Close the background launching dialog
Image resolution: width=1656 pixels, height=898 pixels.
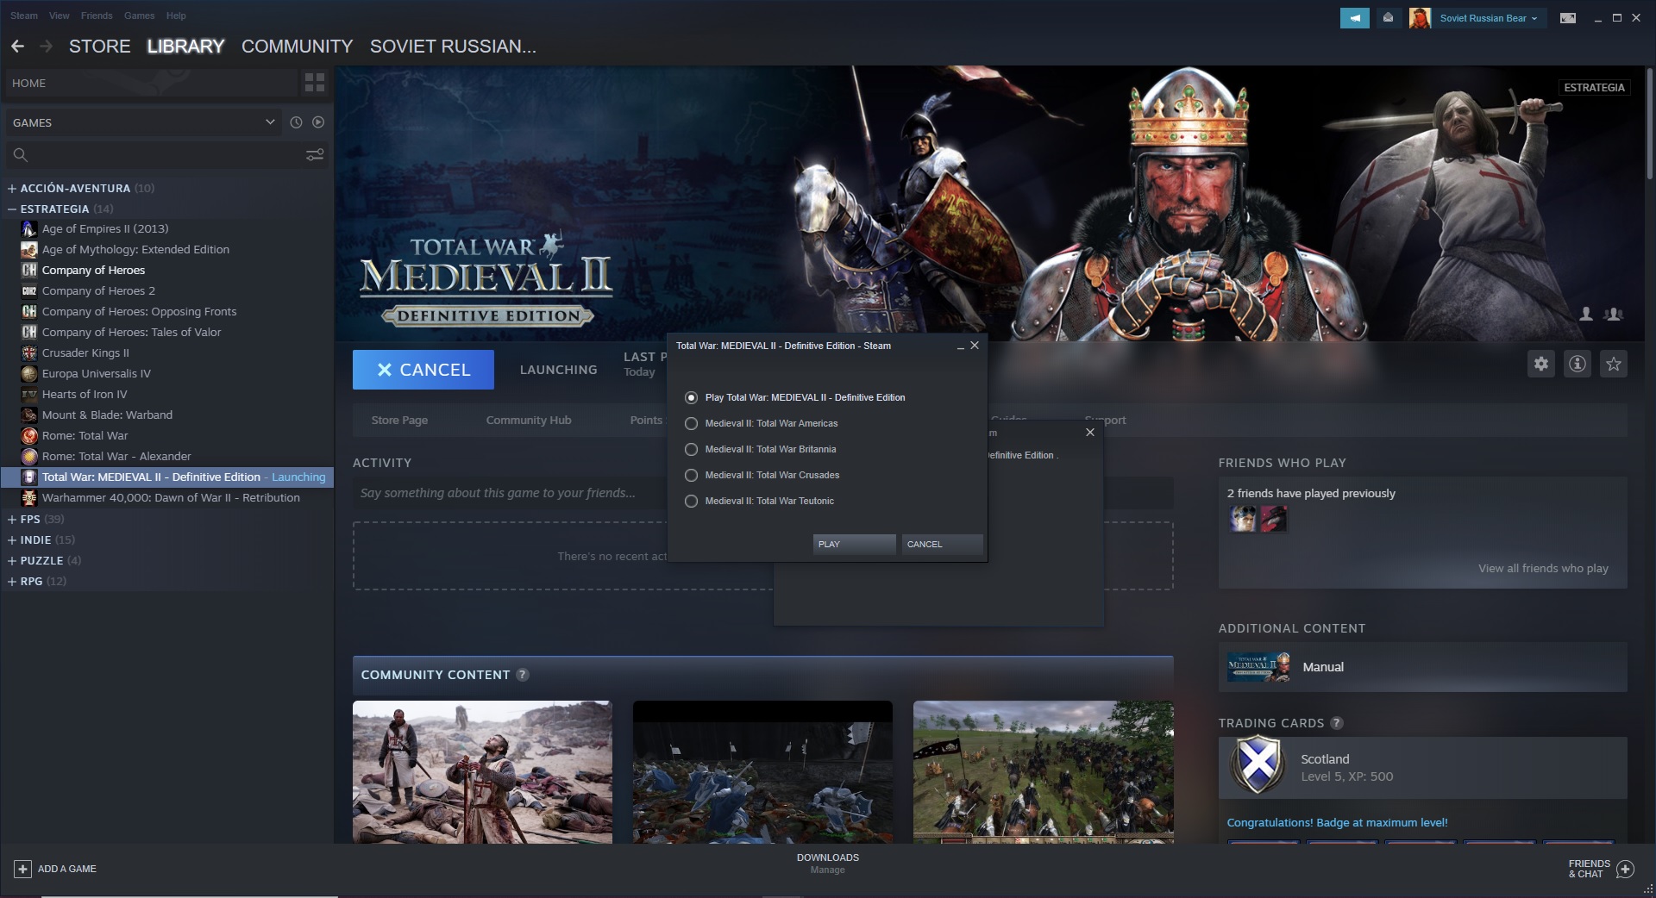tap(1090, 433)
